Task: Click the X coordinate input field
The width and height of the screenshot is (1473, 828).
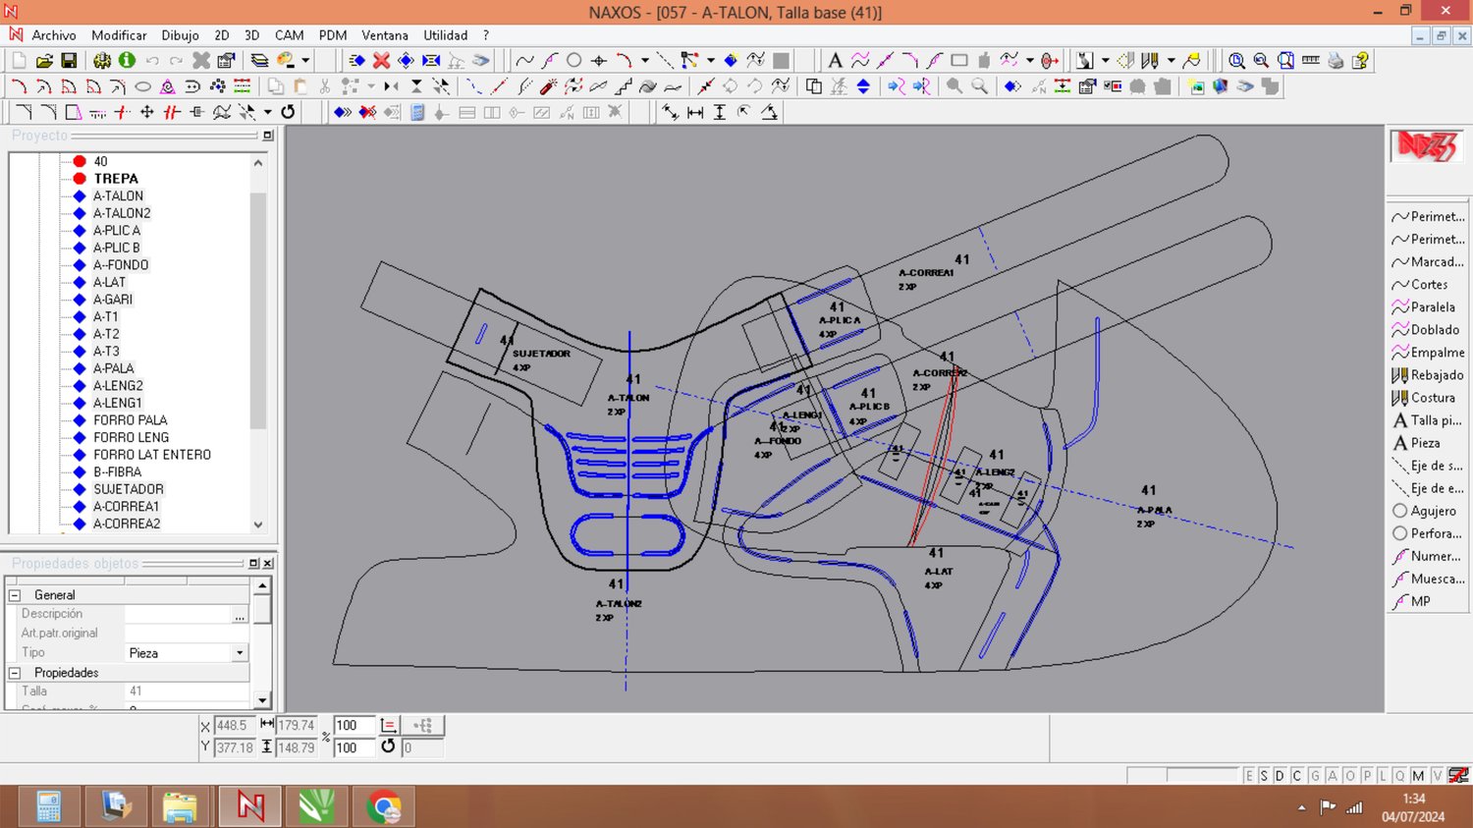Action: pyautogui.click(x=233, y=726)
